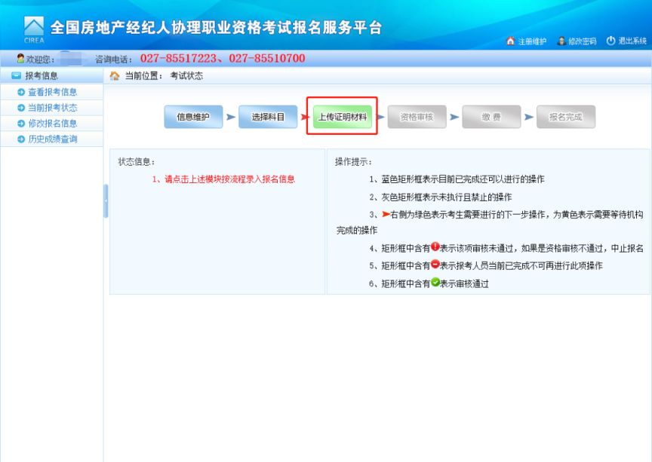The width and height of the screenshot is (652, 462).
Task: Click the 修改密码 user icon
Action: (x=561, y=41)
